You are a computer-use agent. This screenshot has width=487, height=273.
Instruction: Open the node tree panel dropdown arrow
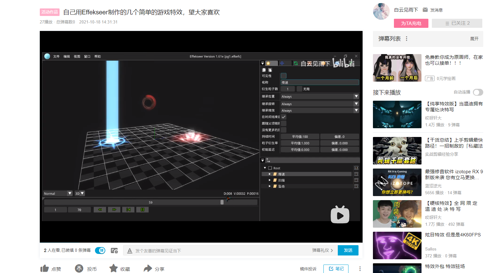click(263, 160)
